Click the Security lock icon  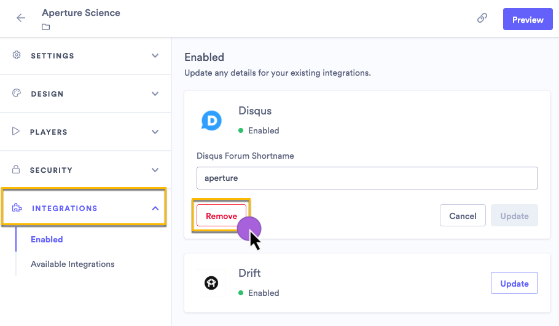point(16,169)
